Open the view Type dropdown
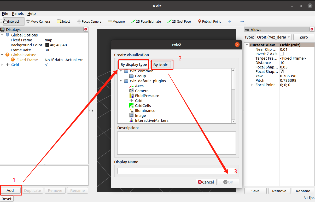Image resolution: width=315 pixels, height=202 pixels. 273,37
